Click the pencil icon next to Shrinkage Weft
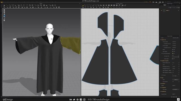Image resolution: width=181 pixels, height=101 pixels. click(179, 67)
